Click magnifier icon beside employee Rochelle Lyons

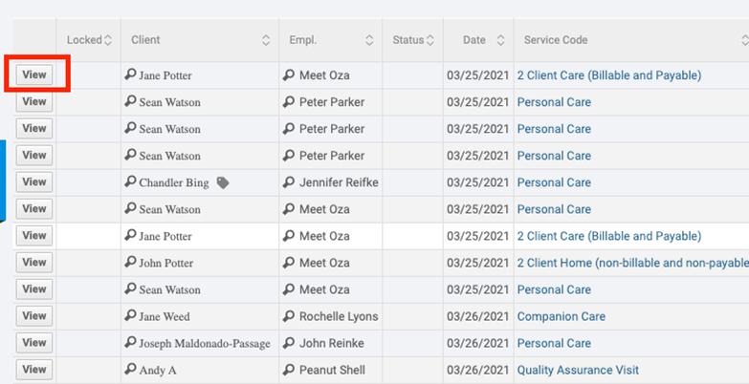[x=290, y=316]
